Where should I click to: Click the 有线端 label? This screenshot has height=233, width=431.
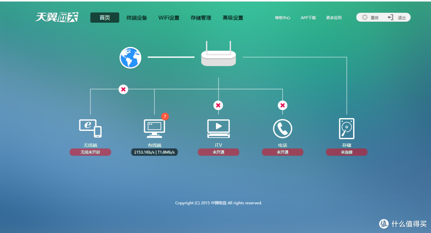click(x=154, y=145)
